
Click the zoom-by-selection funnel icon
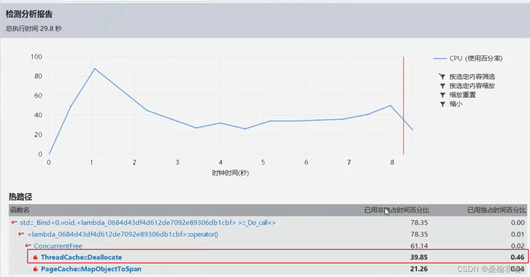[x=442, y=86]
